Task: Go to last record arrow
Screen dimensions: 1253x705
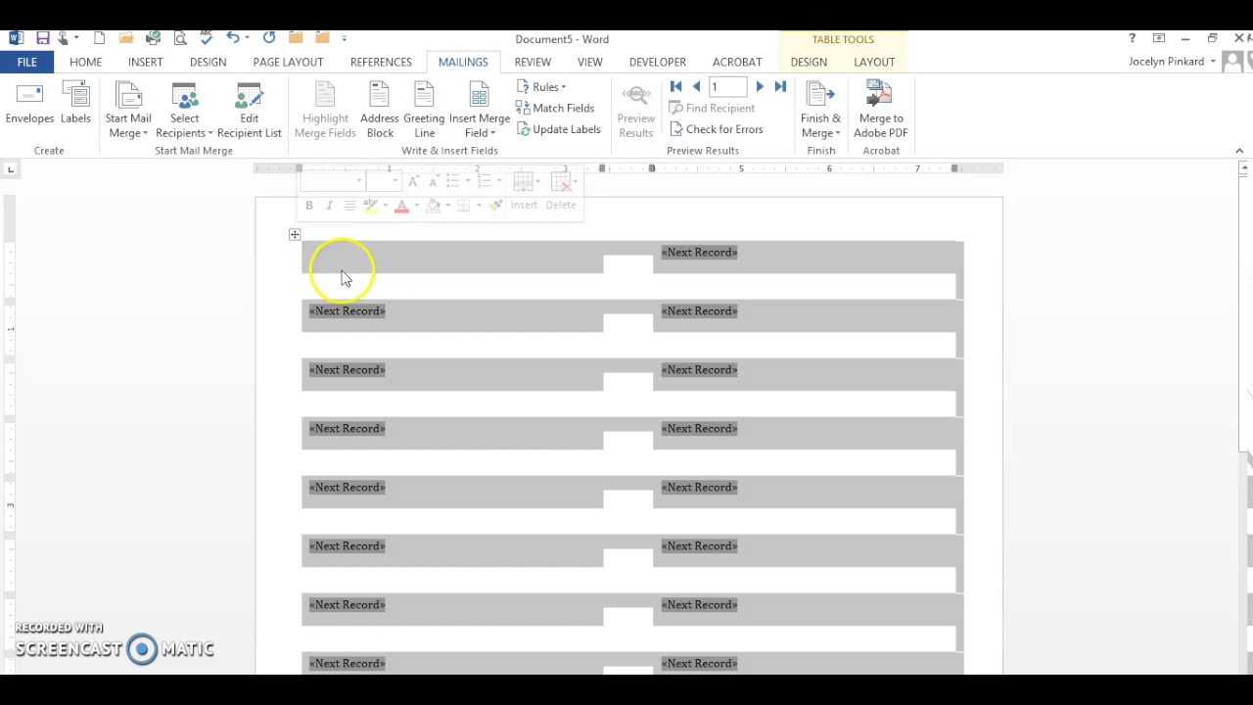Action: click(x=780, y=86)
